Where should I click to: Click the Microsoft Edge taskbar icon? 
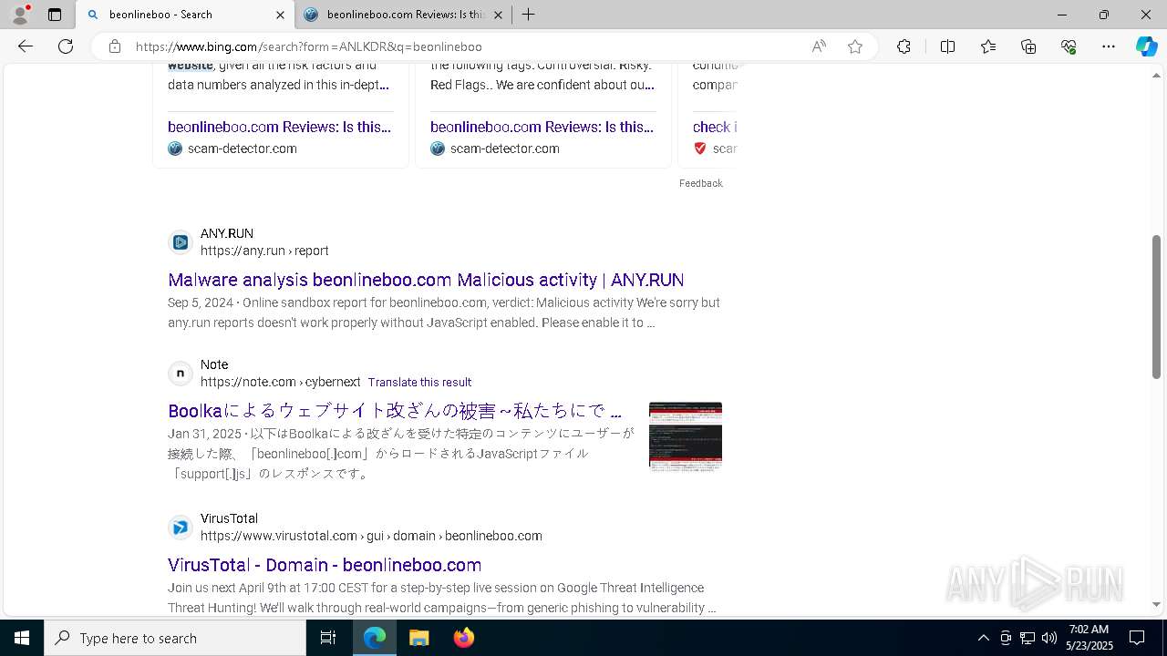pyautogui.click(x=375, y=638)
